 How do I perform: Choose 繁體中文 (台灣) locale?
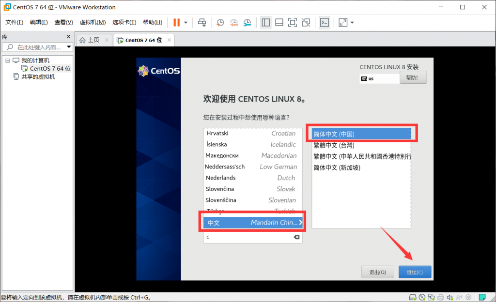(x=361, y=145)
